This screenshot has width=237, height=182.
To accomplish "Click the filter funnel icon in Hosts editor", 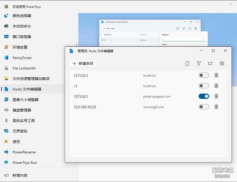I will point(199,63).
